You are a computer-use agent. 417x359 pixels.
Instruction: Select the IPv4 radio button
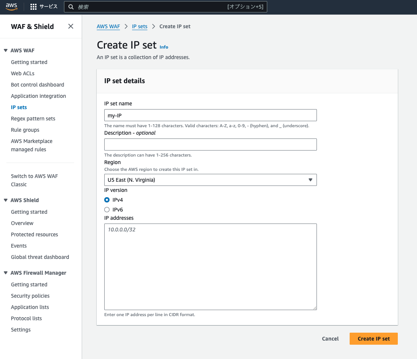[x=107, y=200]
